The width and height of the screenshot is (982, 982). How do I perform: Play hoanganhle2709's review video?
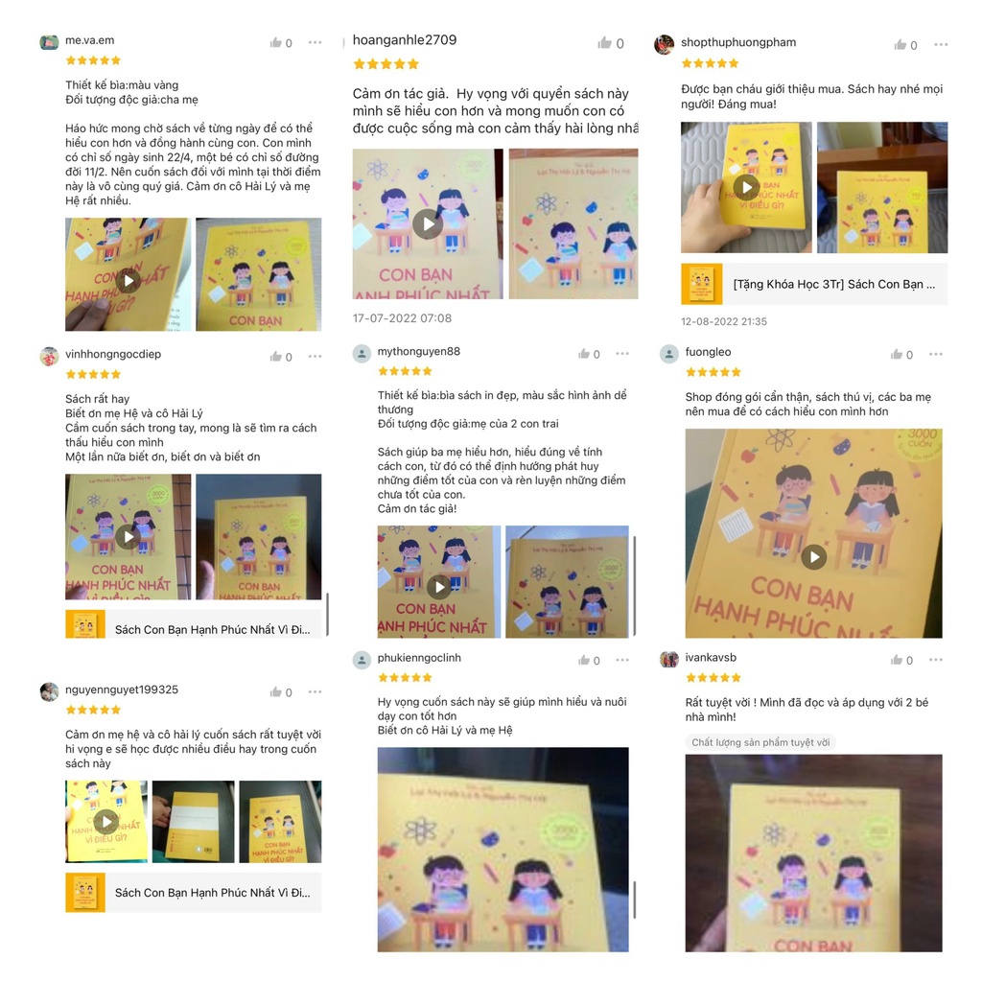pos(428,223)
